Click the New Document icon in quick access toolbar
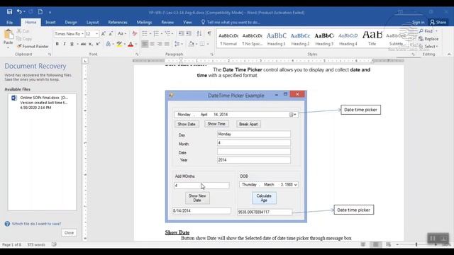Screen dimensions: 454x255 pyautogui.click(x=40, y=12)
